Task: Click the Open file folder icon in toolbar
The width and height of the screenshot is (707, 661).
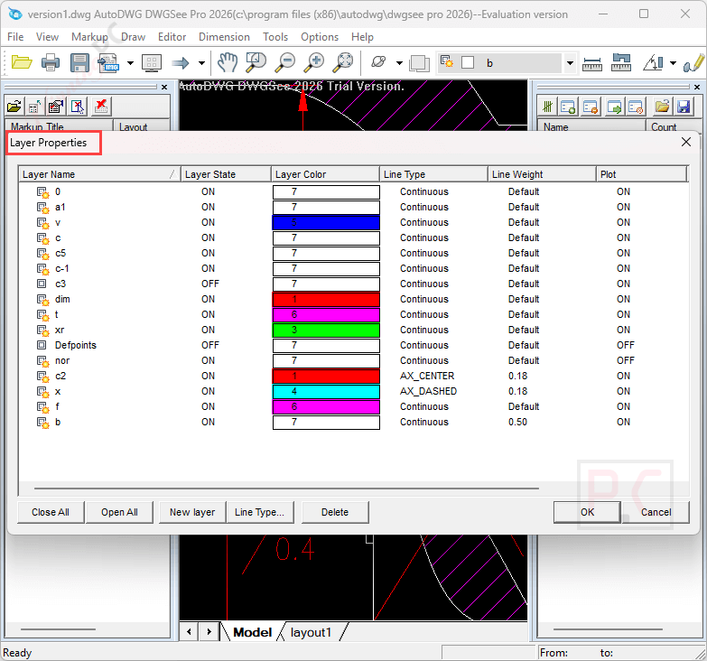Action: pyautogui.click(x=21, y=62)
